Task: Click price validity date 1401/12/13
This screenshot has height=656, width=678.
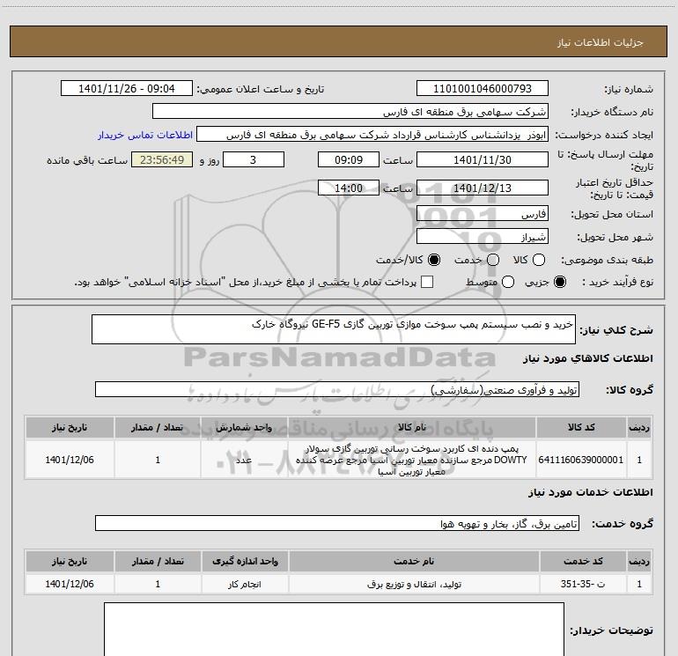Action: 483,188
